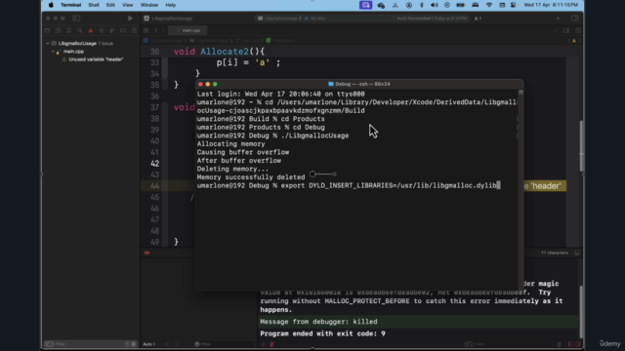Open the Help menu
625x351 pixels.
(x=171, y=5)
